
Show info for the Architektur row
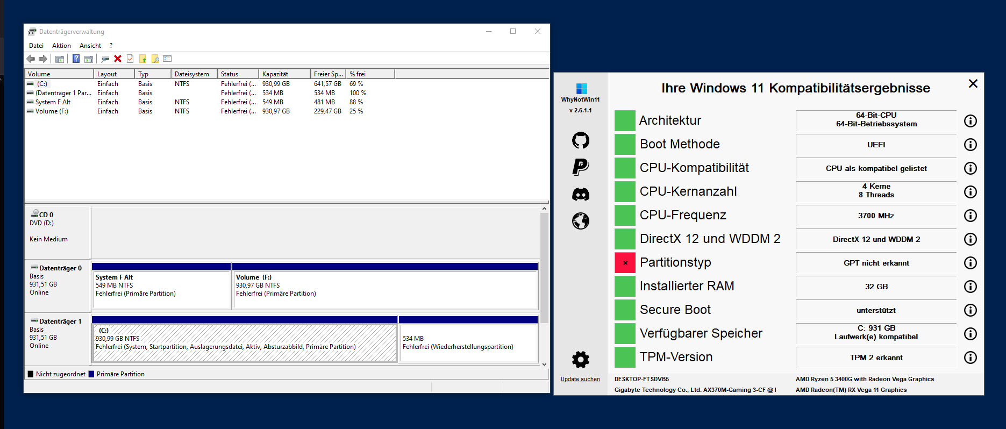click(x=971, y=121)
